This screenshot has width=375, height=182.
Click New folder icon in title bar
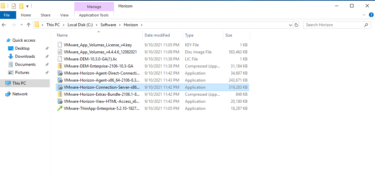(x=21, y=6)
